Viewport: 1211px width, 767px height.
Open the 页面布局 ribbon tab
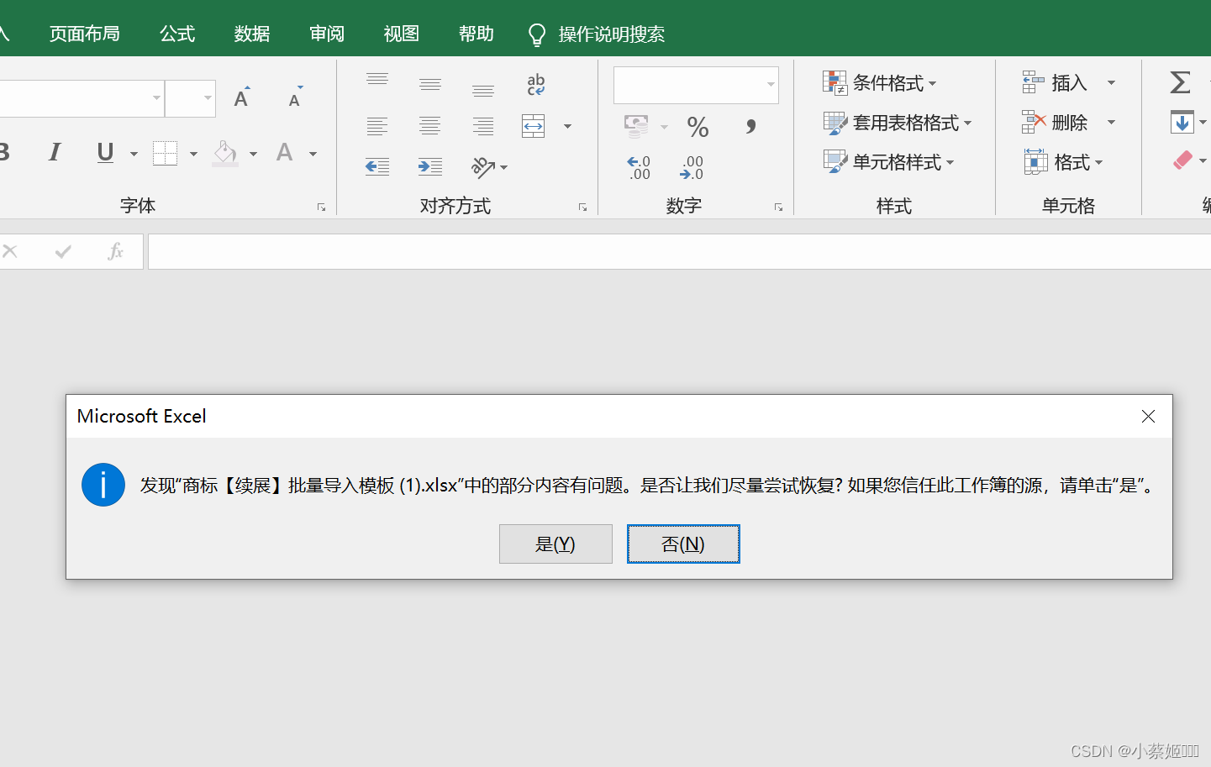[84, 34]
